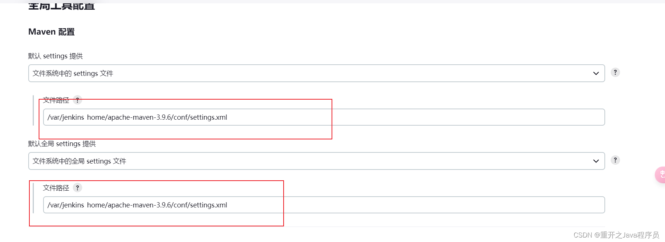Click the Maven 配置 section heading

point(51,32)
